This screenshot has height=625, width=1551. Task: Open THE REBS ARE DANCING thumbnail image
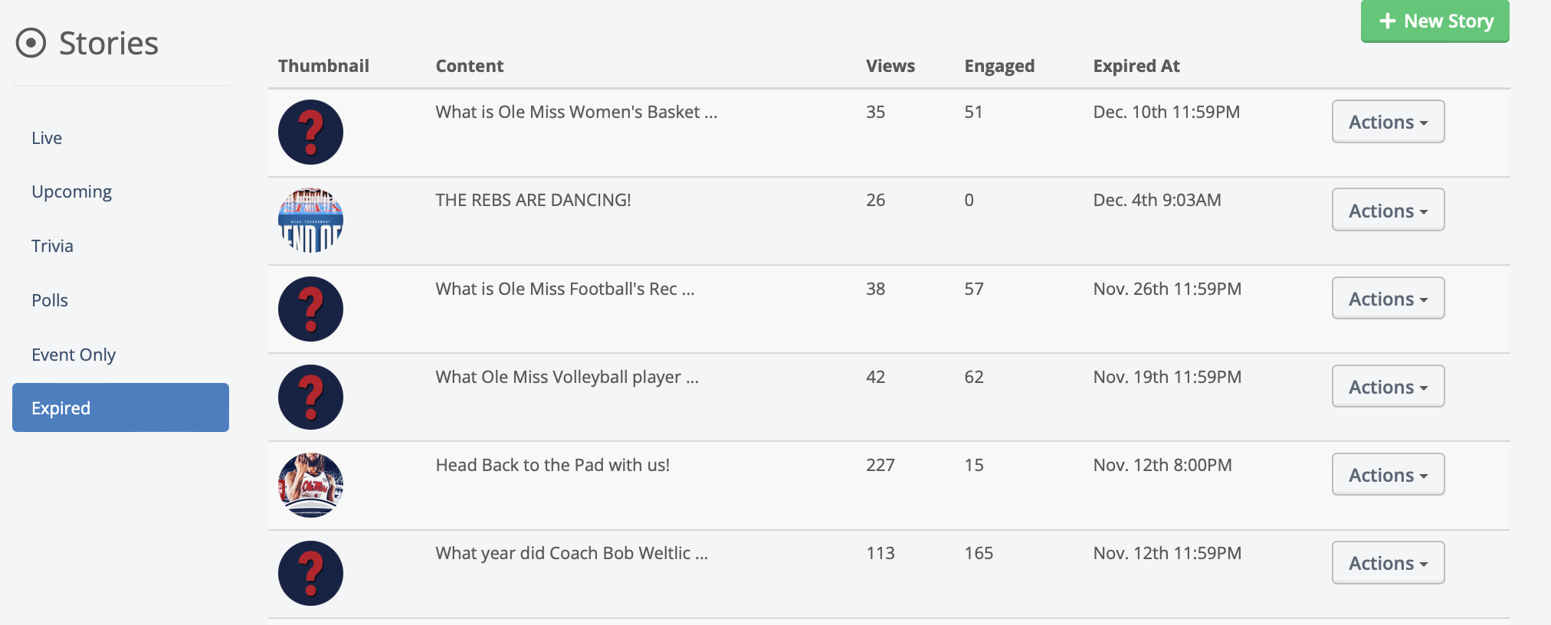pyautogui.click(x=310, y=220)
